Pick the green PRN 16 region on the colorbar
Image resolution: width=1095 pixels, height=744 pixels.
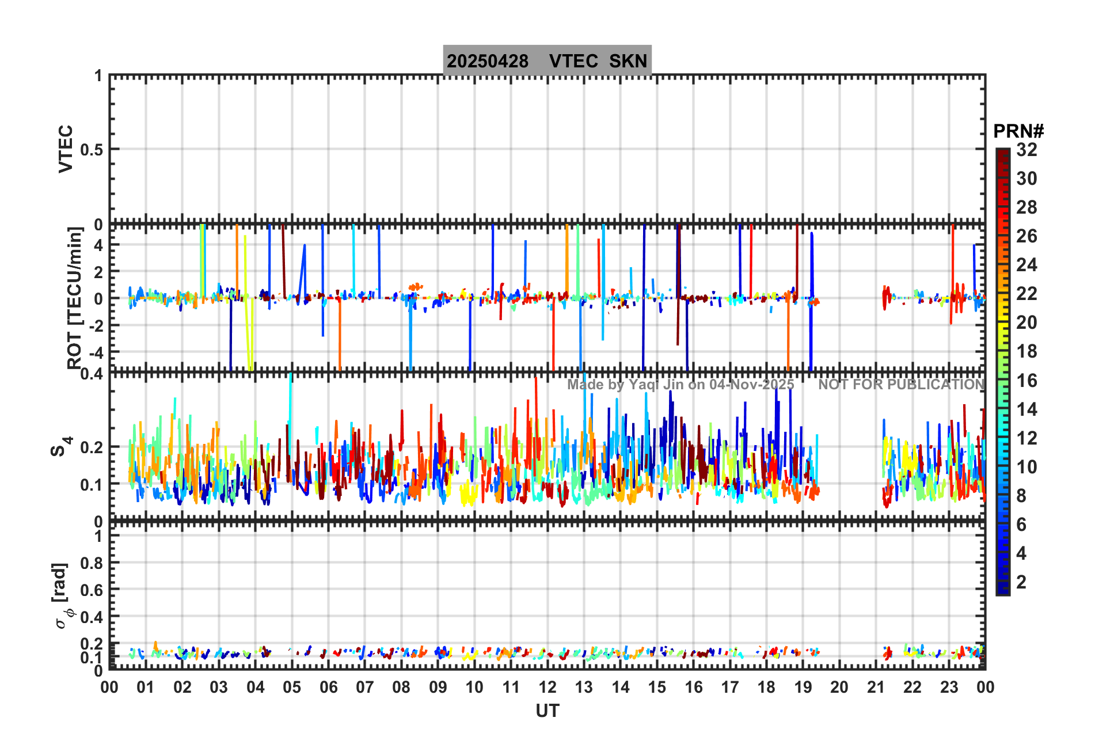coord(1002,381)
